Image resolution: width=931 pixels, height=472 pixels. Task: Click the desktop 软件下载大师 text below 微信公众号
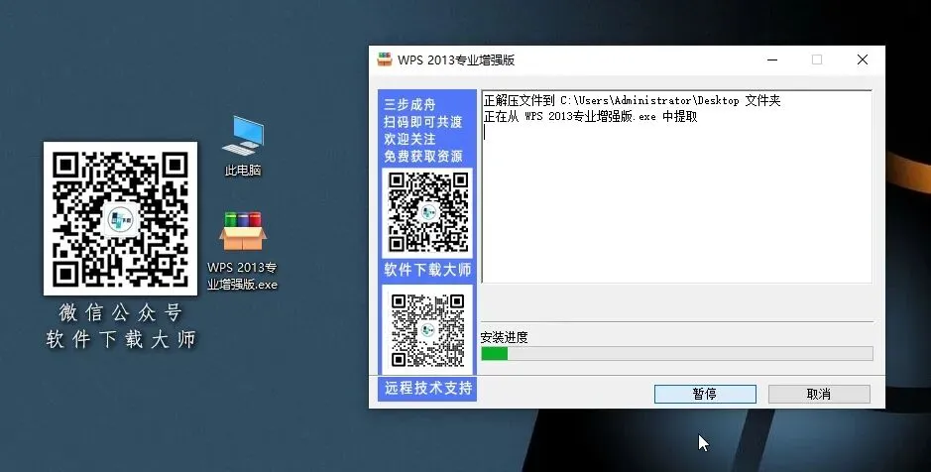tap(121, 339)
